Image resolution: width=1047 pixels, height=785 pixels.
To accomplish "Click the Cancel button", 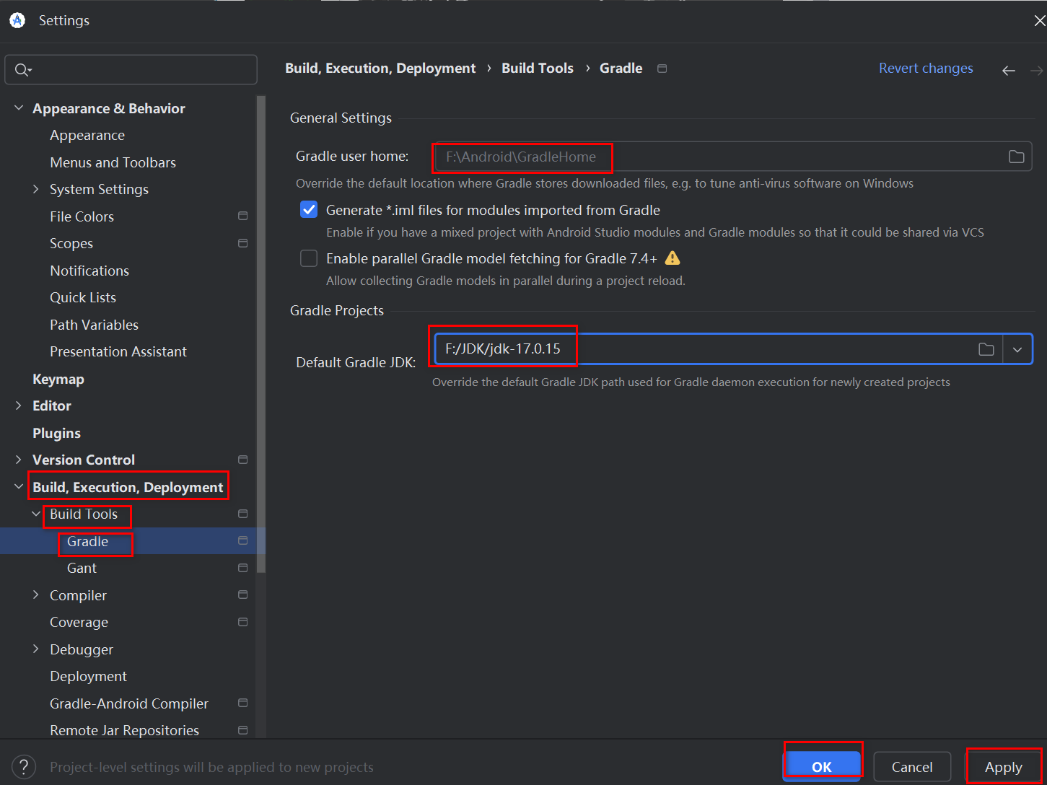I will point(912,767).
